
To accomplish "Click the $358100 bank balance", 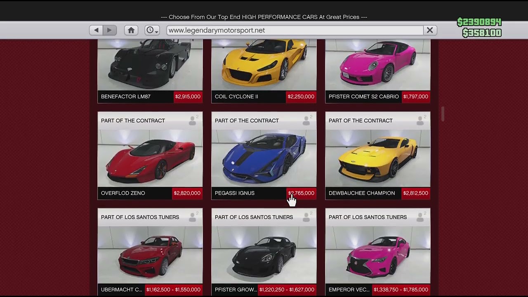I will [482, 33].
